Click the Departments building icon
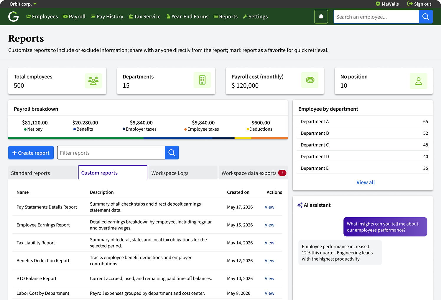The height and width of the screenshot is (300, 441). click(x=202, y=80)
